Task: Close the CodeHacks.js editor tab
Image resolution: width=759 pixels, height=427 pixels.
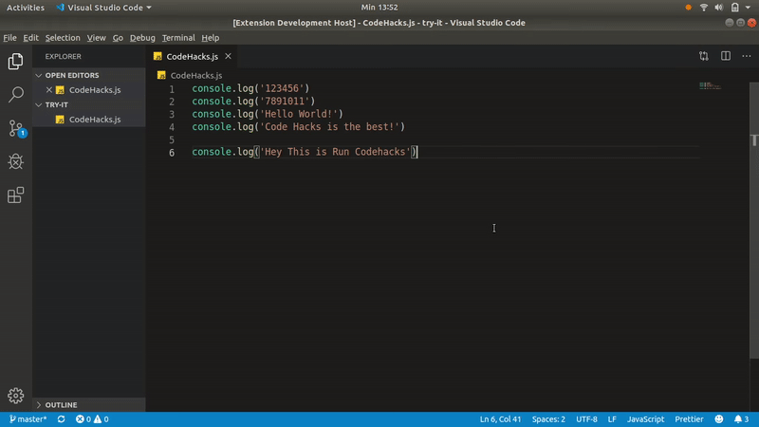Action: [228, 56]
